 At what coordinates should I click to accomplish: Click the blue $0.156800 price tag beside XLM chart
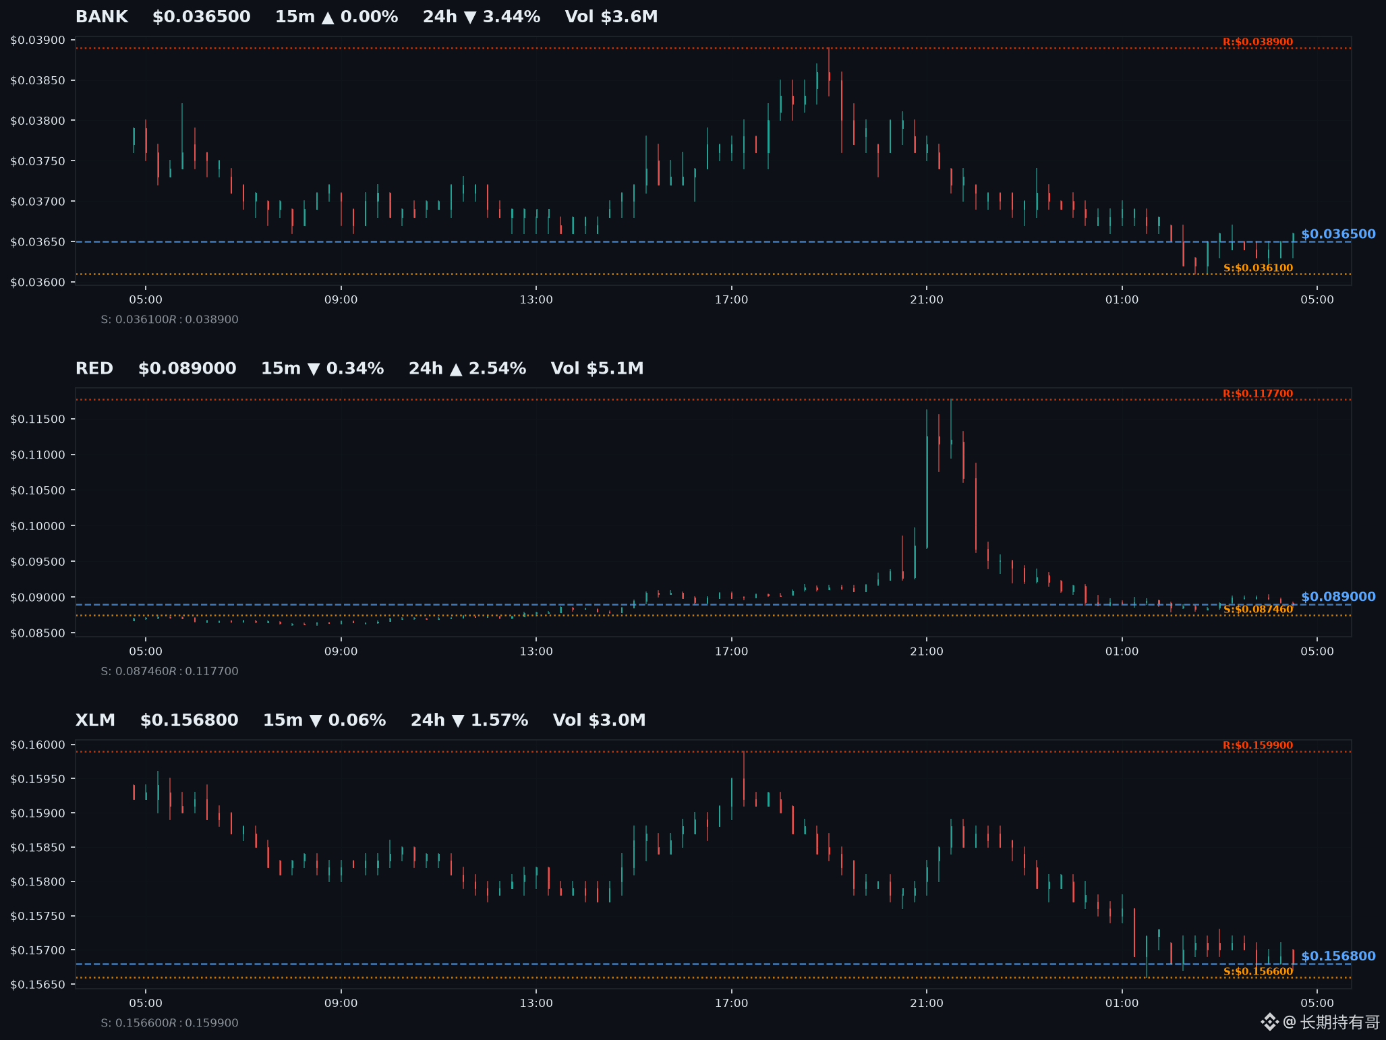coord(1338,956)
